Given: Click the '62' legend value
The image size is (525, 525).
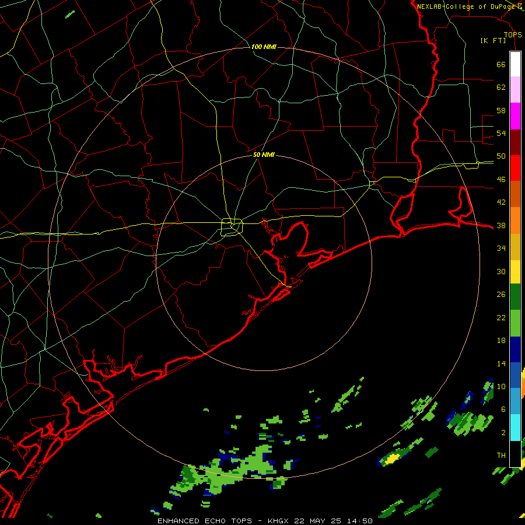Looking at the screenshot, I should point(501,87).
